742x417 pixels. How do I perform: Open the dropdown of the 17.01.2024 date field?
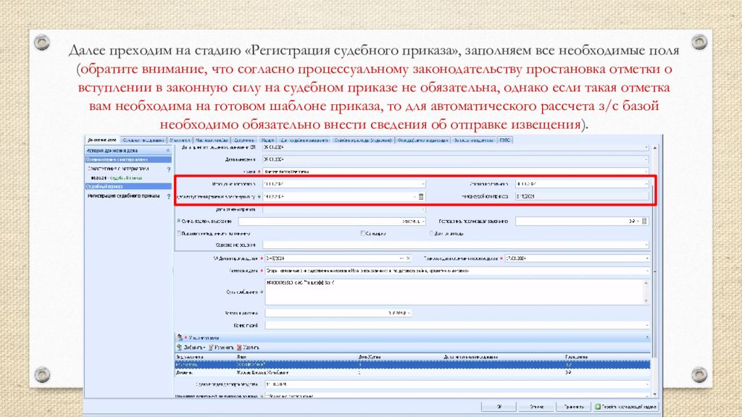click(646, 258)
